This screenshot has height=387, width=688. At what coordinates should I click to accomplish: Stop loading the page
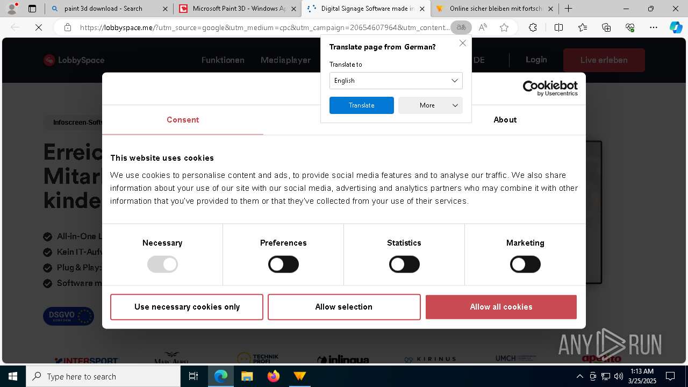click(39, 27)
